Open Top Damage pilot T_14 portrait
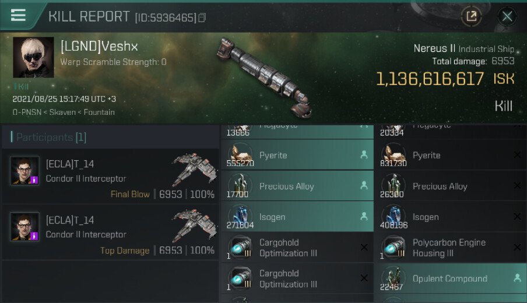527x303 pixels. pos(24,227)
